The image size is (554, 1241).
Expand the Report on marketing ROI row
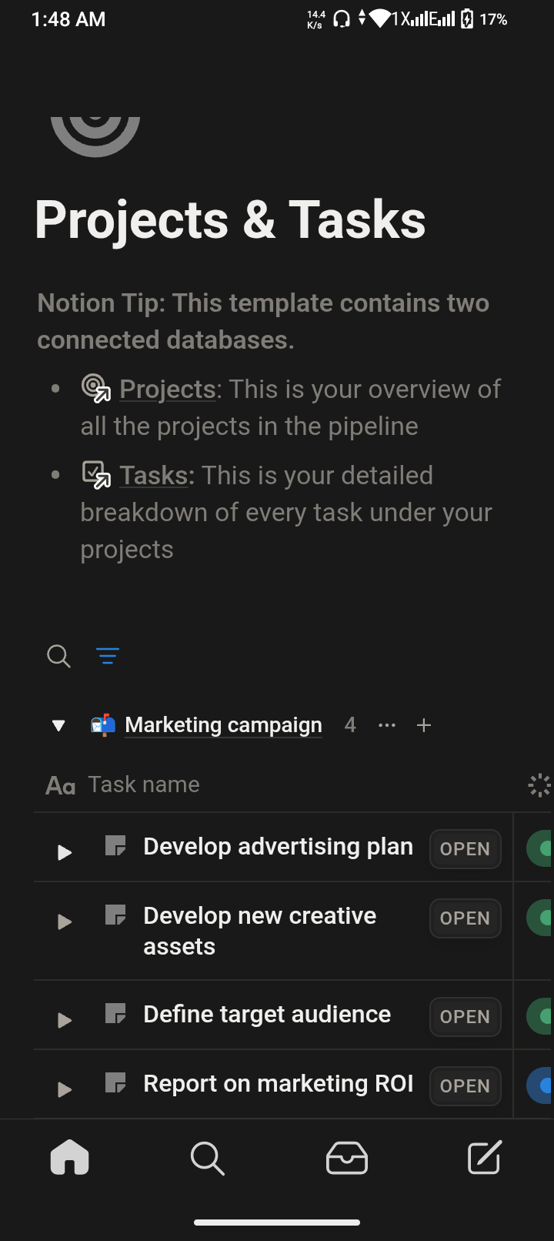[65, 1089]
